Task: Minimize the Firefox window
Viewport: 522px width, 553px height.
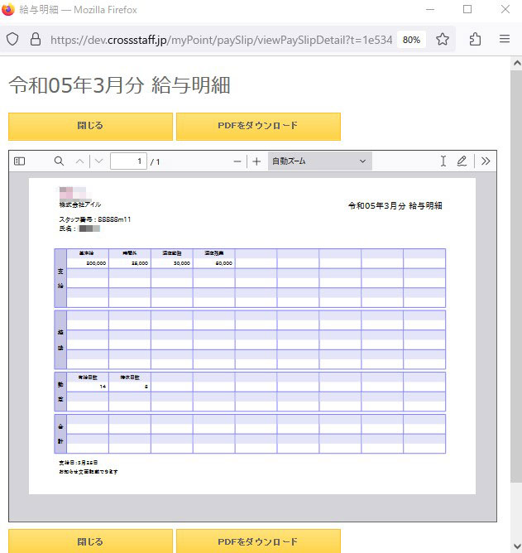Action: (430, 10)
